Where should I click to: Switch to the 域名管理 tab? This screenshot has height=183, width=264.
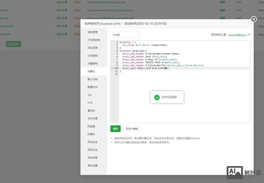pyautogui.click(x=93, y=32)
